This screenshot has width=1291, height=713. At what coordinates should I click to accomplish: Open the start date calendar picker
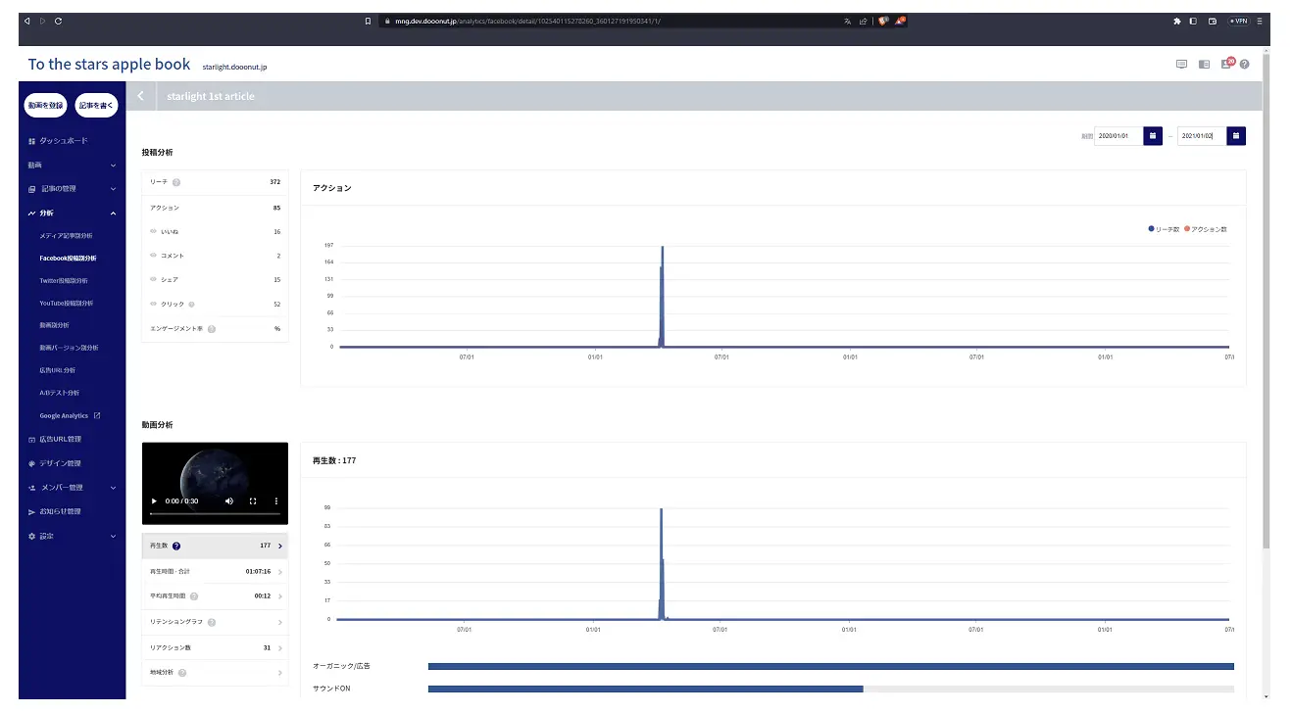coord(1154,136)
